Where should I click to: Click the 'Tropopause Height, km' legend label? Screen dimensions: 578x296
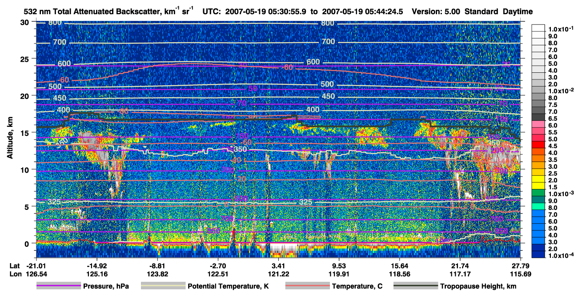tap(478, 287)
